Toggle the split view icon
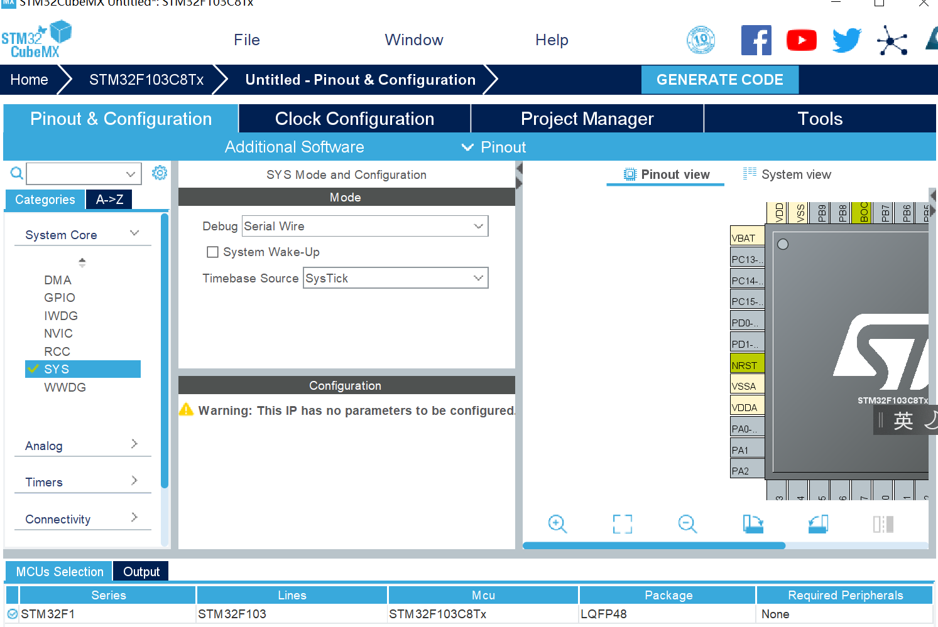Viewport: 938px width, 627px height. coord(883,524)
